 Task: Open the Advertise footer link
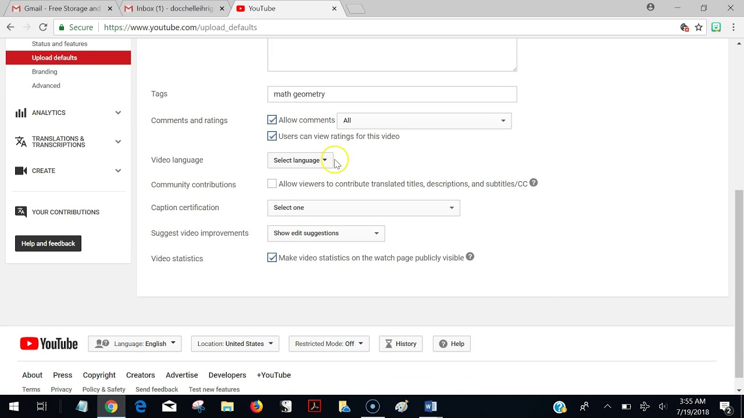182,375
